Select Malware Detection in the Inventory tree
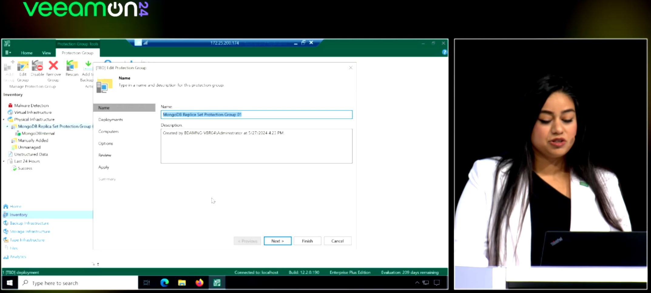This screenshot has width=651, height=293. [31, 105]
